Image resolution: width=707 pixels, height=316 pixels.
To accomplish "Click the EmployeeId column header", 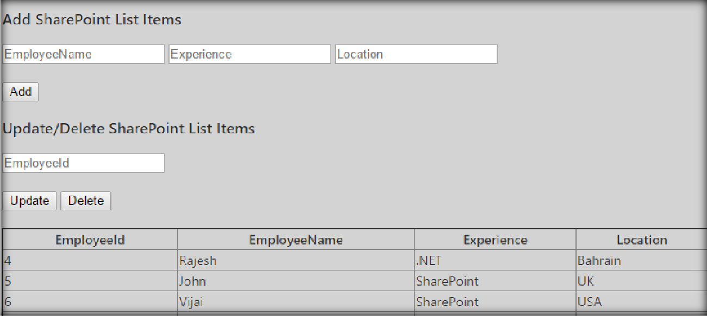I will point(90,240).
